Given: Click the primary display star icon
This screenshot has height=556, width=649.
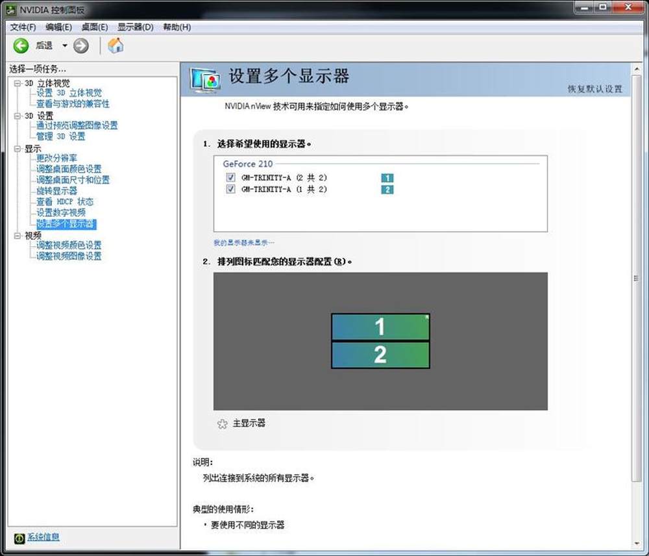Looking at the screenshot, I should click(x=222, y=423).
